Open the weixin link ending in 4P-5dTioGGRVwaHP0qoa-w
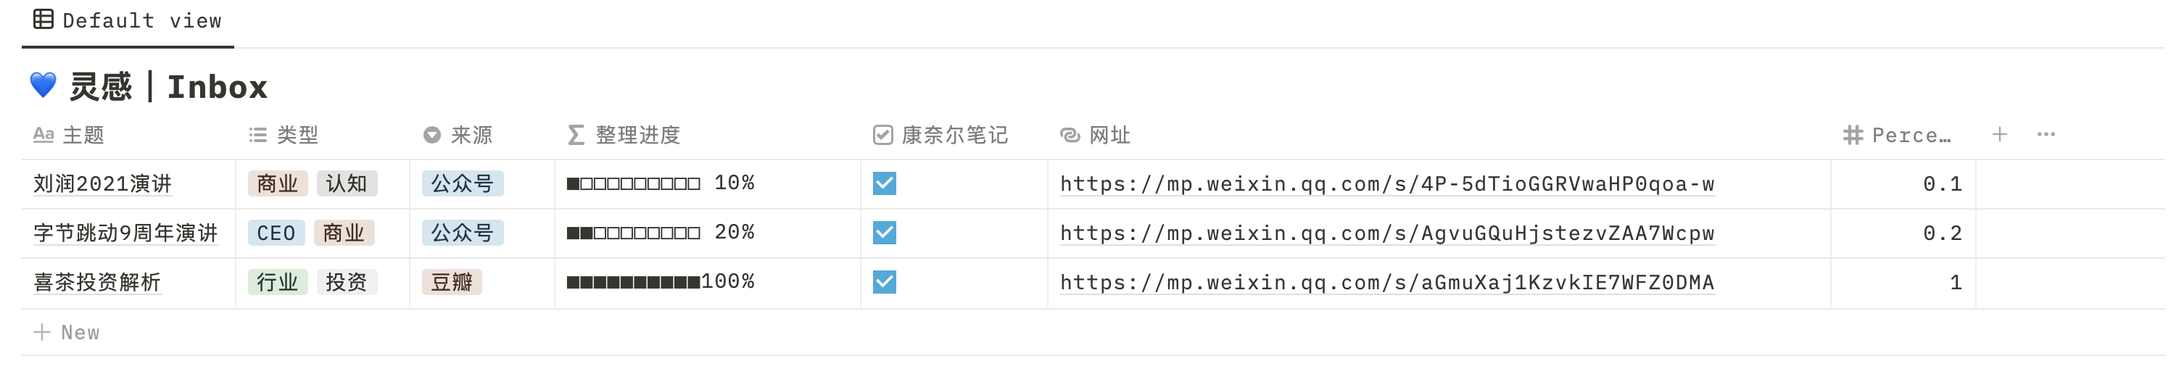The width and height of the screenshot is (2171, 377). [1386, 184]
